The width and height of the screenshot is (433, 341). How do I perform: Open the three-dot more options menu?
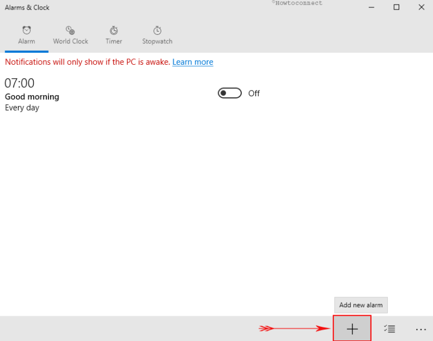pos(421,329)
